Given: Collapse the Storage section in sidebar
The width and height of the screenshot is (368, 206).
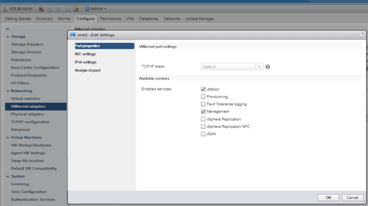Looking at the screenshot, I should pyautogui.click(x=8, y=37).
